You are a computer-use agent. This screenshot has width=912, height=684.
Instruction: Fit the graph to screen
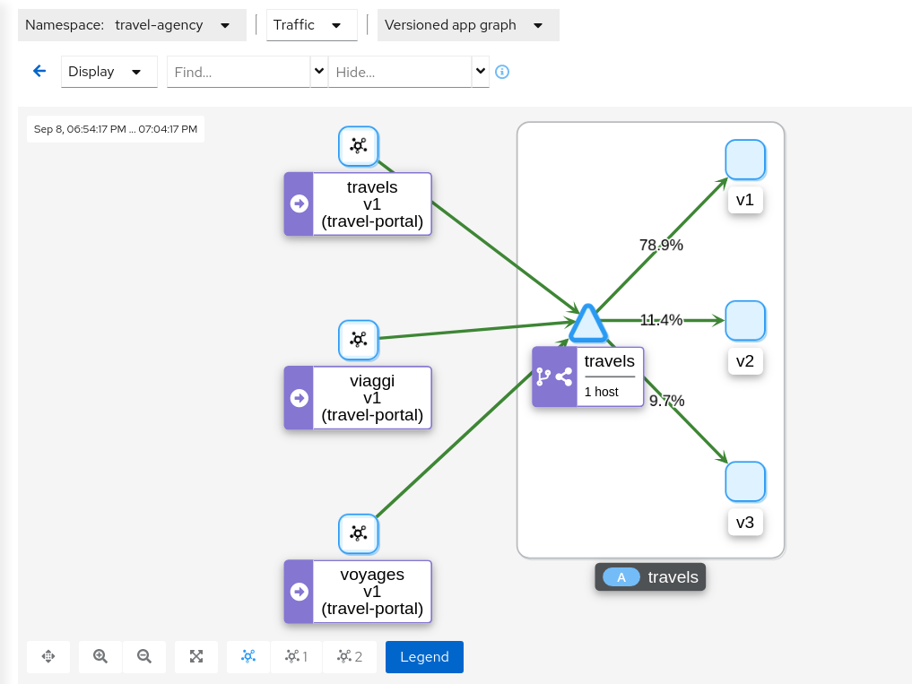[x=196, y=656]
